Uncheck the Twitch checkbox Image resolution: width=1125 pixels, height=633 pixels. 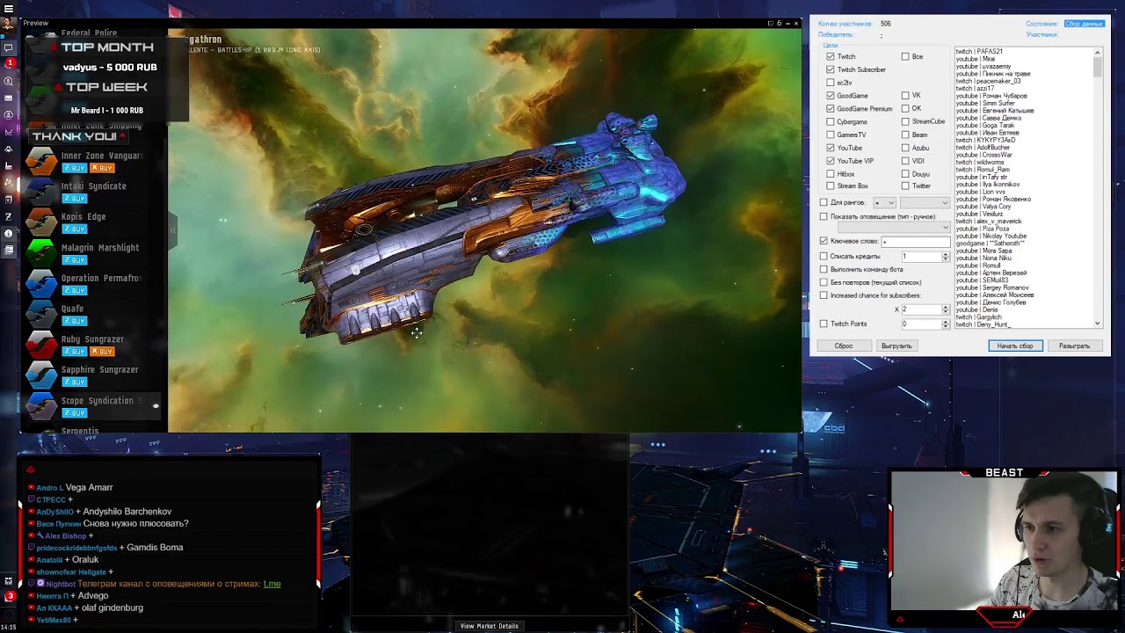point(831,56)
